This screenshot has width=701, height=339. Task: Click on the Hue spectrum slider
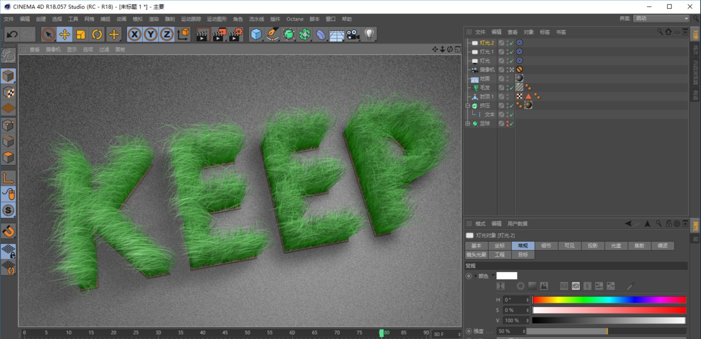(609, 300)
